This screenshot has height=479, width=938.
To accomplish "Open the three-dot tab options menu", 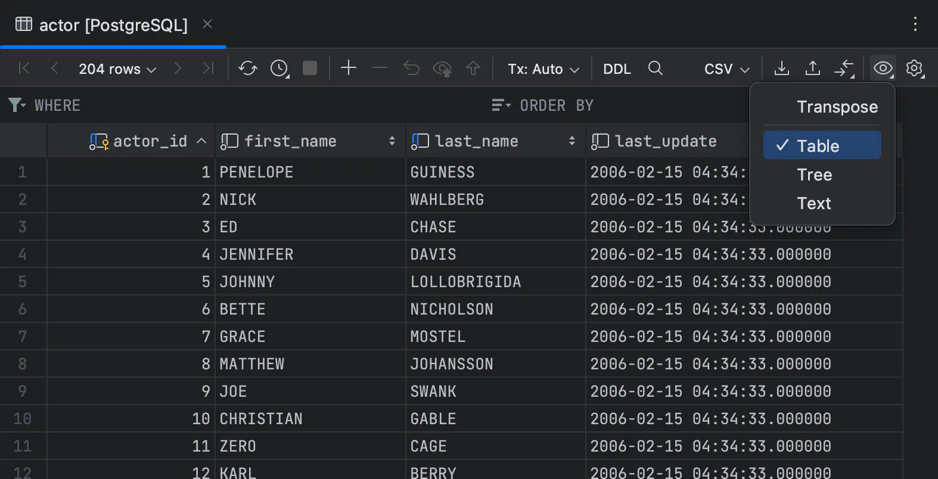I will tap(915, 24).
